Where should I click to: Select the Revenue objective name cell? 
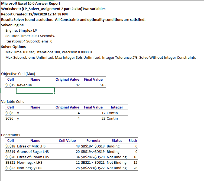point(24,85)
